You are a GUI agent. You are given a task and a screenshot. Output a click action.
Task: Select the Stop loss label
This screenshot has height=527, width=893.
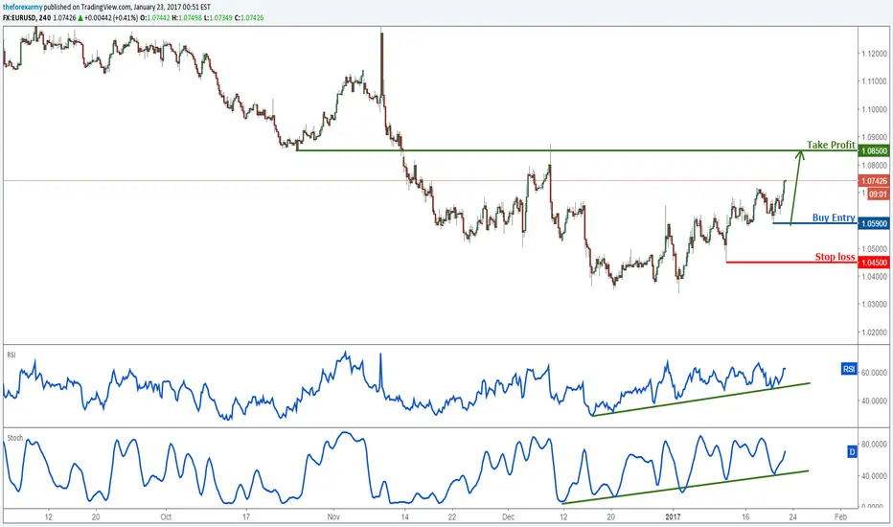pos(835,257)
